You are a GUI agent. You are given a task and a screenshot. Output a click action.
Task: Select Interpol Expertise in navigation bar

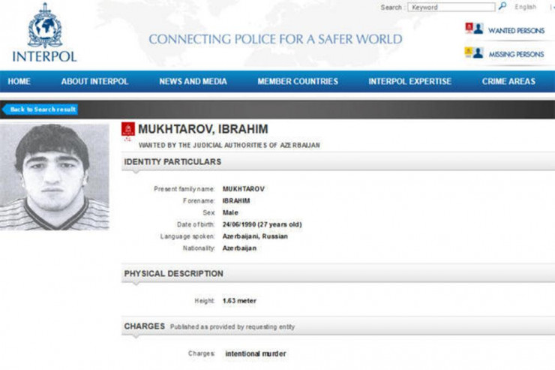click(x=409, y=81)
